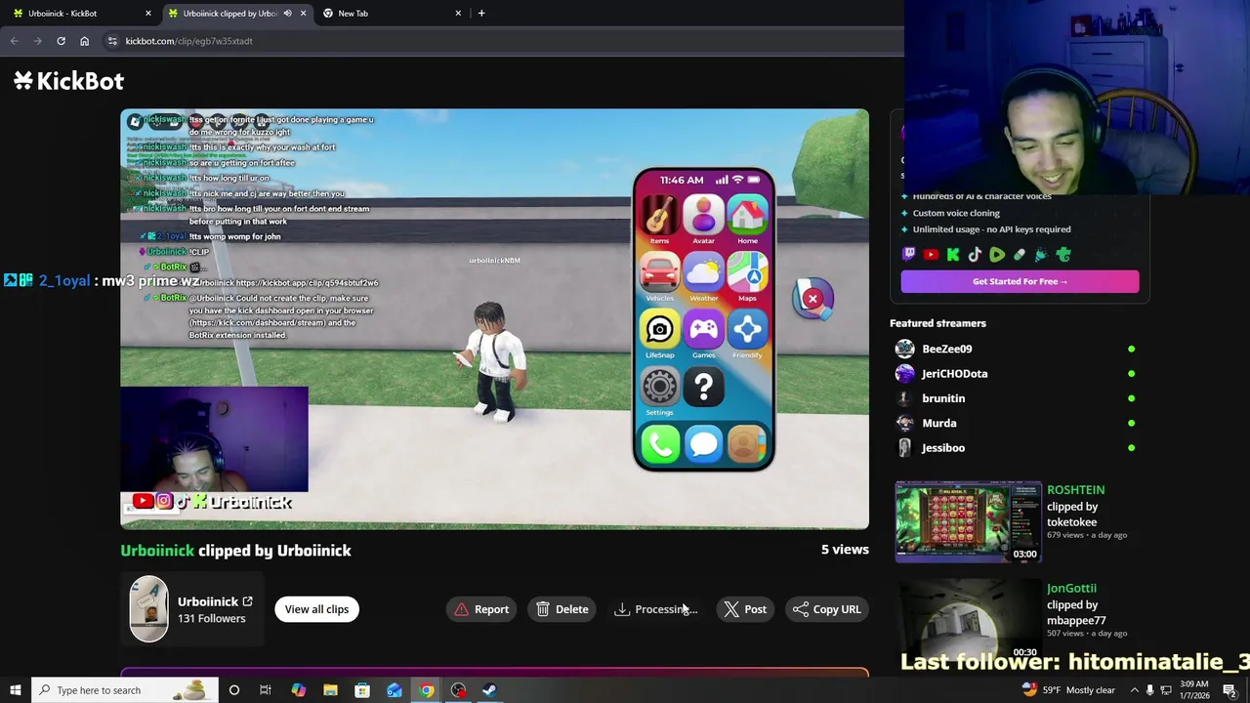
Task: Click the Delete clip button
Action: tap(562, 609)
